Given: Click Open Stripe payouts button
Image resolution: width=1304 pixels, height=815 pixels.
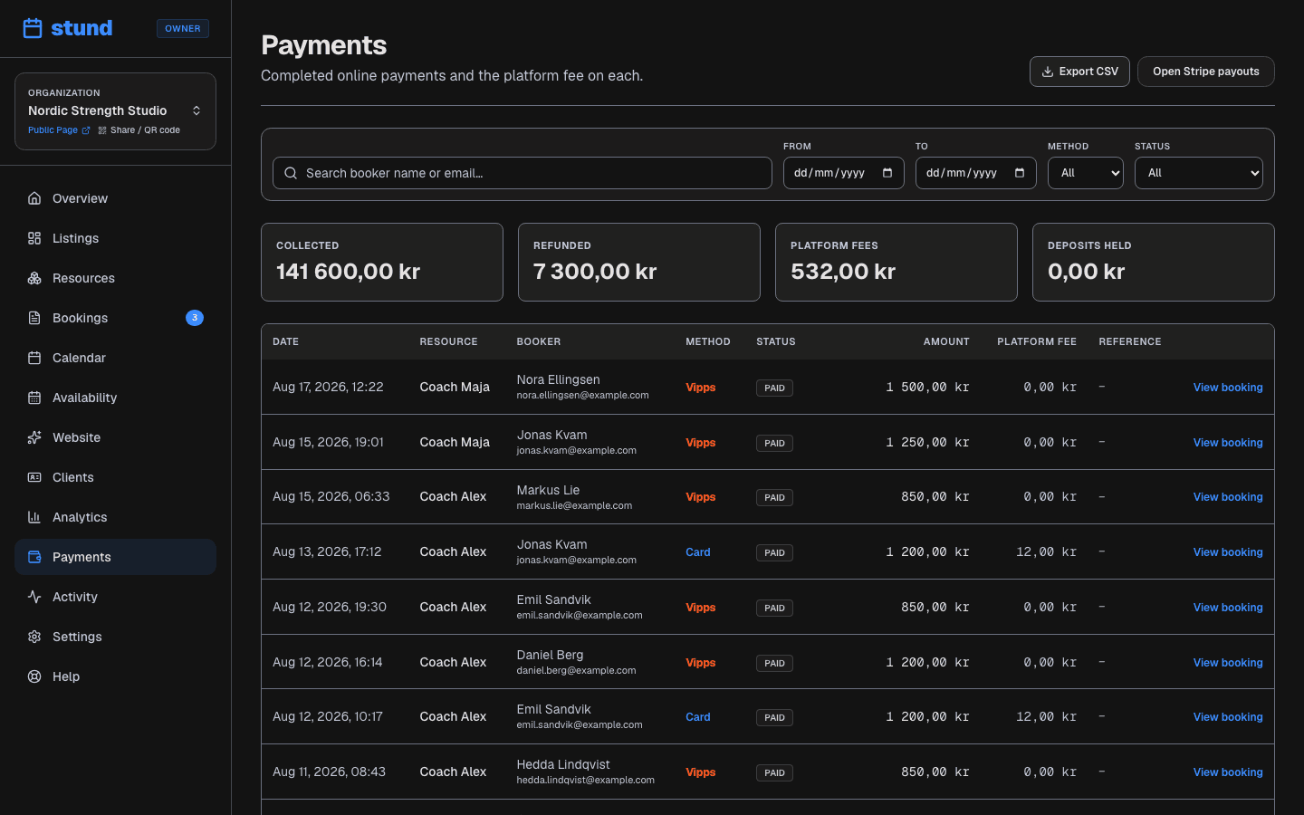Looking at the screenshot, I should click(x=1206, y=72).
